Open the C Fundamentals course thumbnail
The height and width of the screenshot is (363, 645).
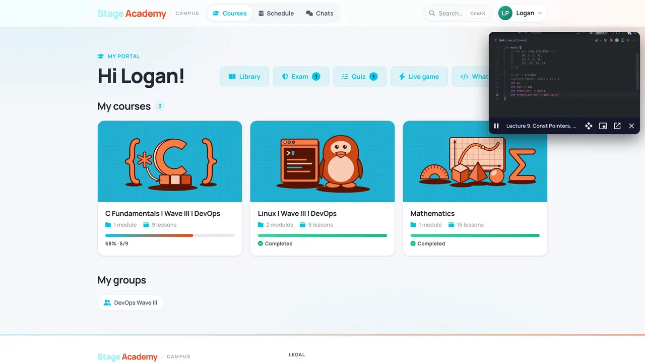pos(170,161)
